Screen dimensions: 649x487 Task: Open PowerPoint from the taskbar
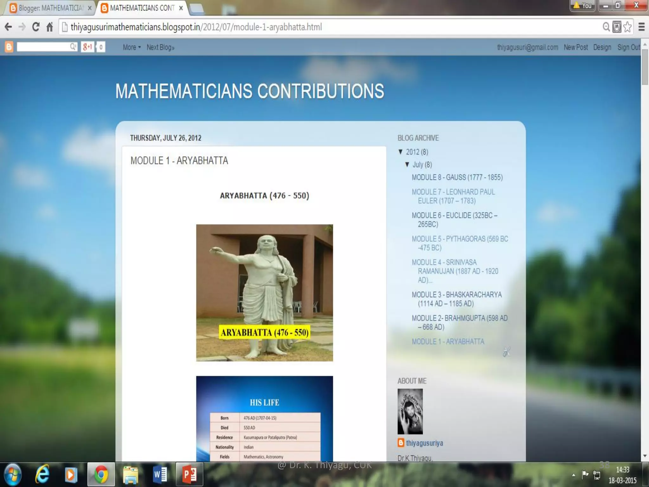coord(189,475)
